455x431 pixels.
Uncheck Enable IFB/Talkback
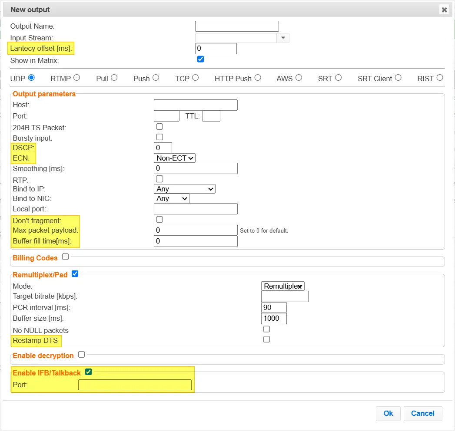[89, 372]
